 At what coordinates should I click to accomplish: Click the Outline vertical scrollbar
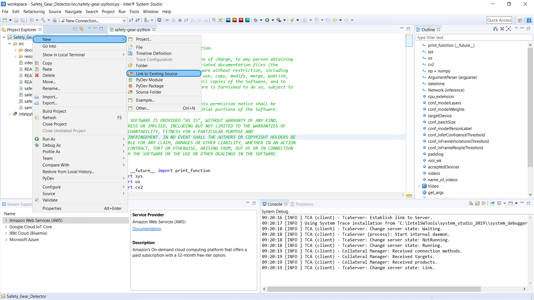[530, 107]
